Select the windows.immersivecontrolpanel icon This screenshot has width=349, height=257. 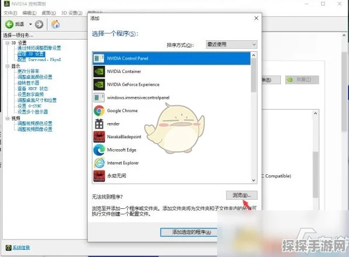[x=99, y=97]
